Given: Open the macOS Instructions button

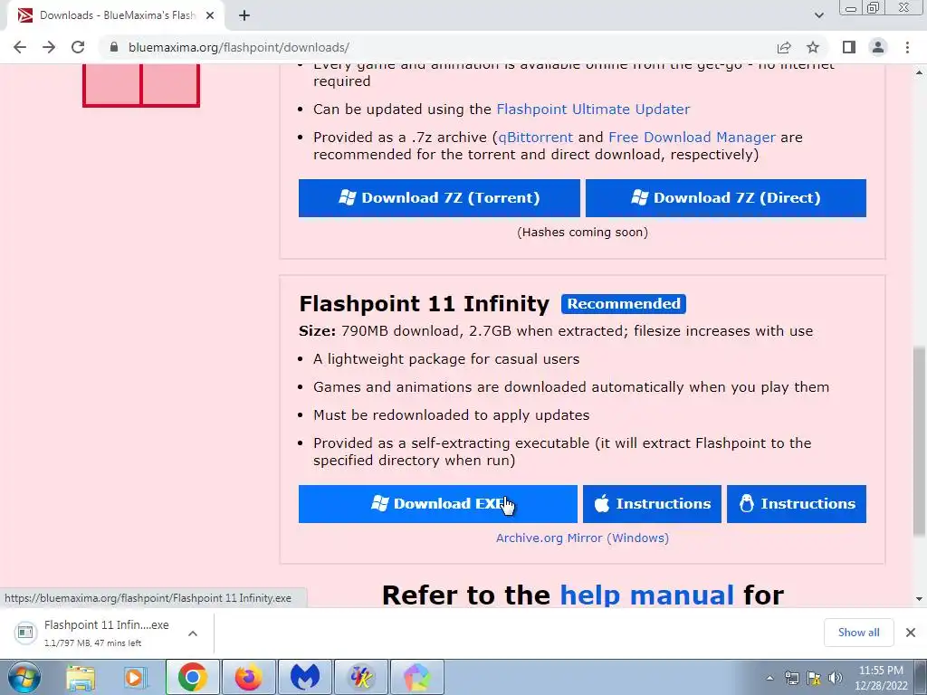Looking at the screenshot, I should (x=652, y=503).
